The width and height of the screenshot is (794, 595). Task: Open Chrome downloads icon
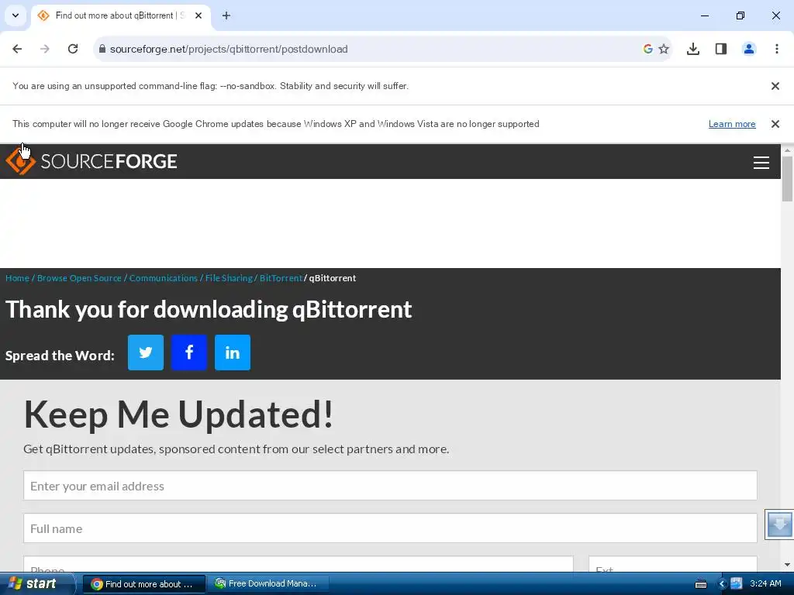point(693,49)
